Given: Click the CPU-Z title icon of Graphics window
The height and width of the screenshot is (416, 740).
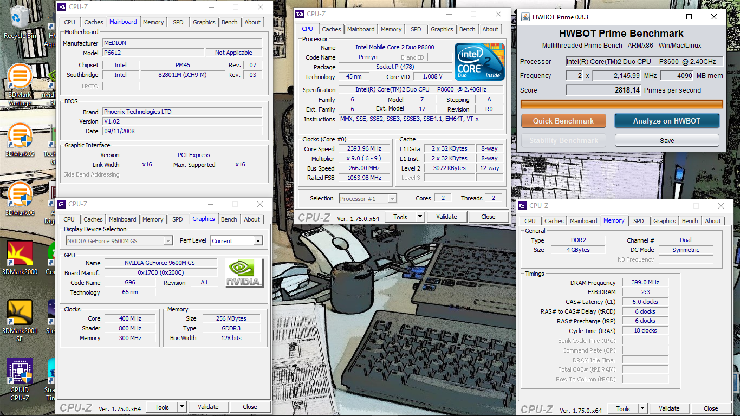Looking at the screenshot, I should coord(62,204).
